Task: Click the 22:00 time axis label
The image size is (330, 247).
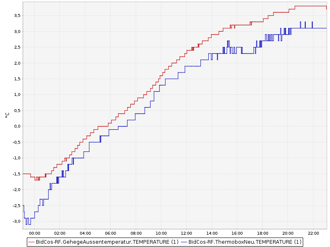Action: (x=313, y=233)
